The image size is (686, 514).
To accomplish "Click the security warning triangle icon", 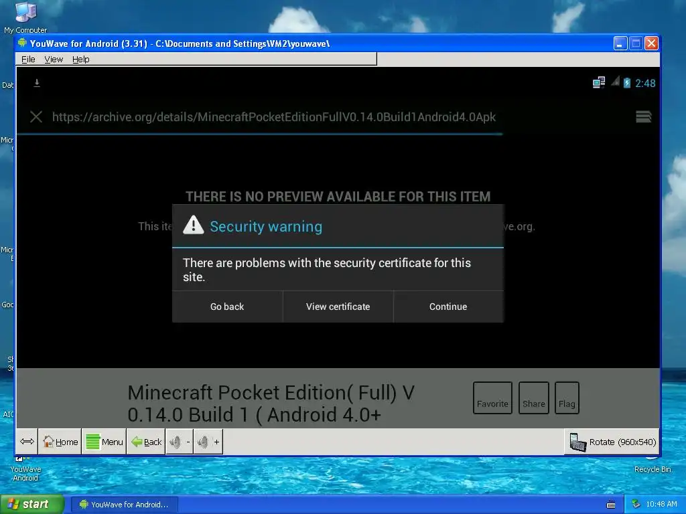I will click(193, 226).
